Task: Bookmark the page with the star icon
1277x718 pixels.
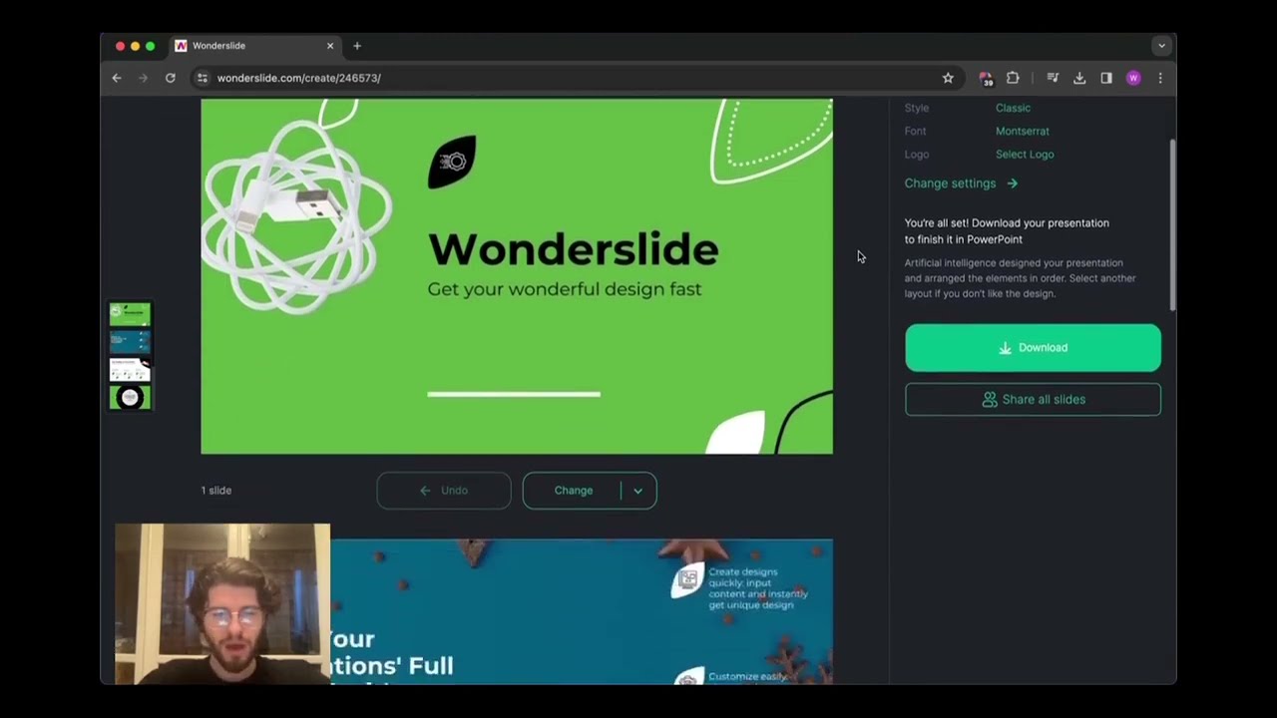Action: tap(948, 78)
